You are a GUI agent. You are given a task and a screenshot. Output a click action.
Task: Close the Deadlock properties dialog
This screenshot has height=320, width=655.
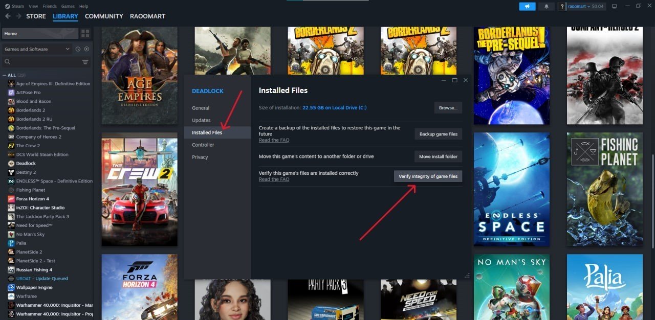tap(465, 80)
